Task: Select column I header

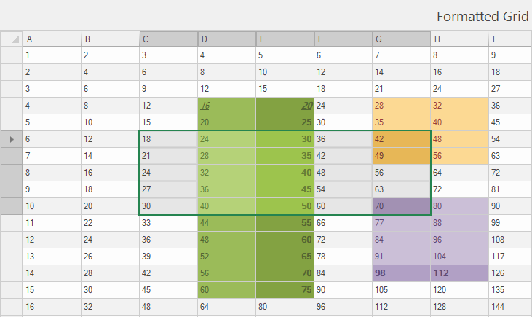Action: [509, 39]
